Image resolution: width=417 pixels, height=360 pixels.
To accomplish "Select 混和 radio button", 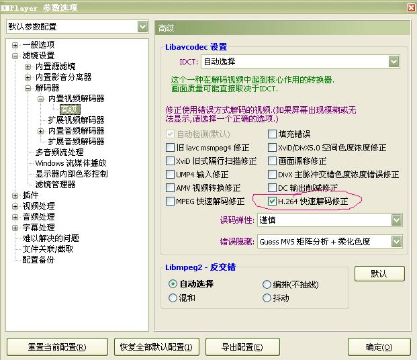I will pyautogui.click(x=173, y=298).
